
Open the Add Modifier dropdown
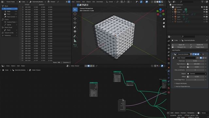(189, 50)
